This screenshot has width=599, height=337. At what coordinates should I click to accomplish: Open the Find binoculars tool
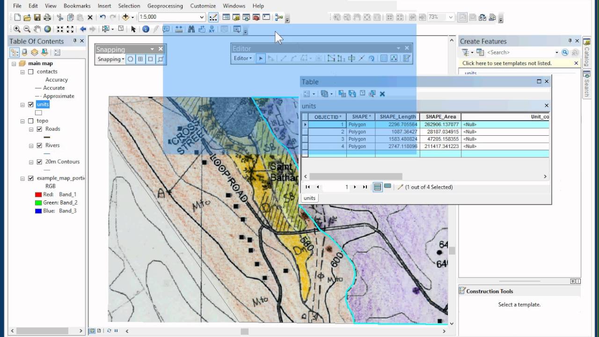pos(191,29)
